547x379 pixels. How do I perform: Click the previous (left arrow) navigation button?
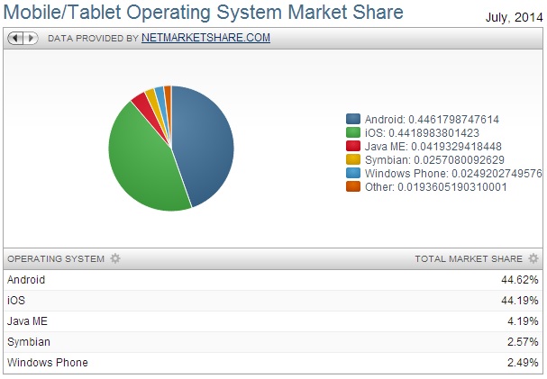click(15, 39)
